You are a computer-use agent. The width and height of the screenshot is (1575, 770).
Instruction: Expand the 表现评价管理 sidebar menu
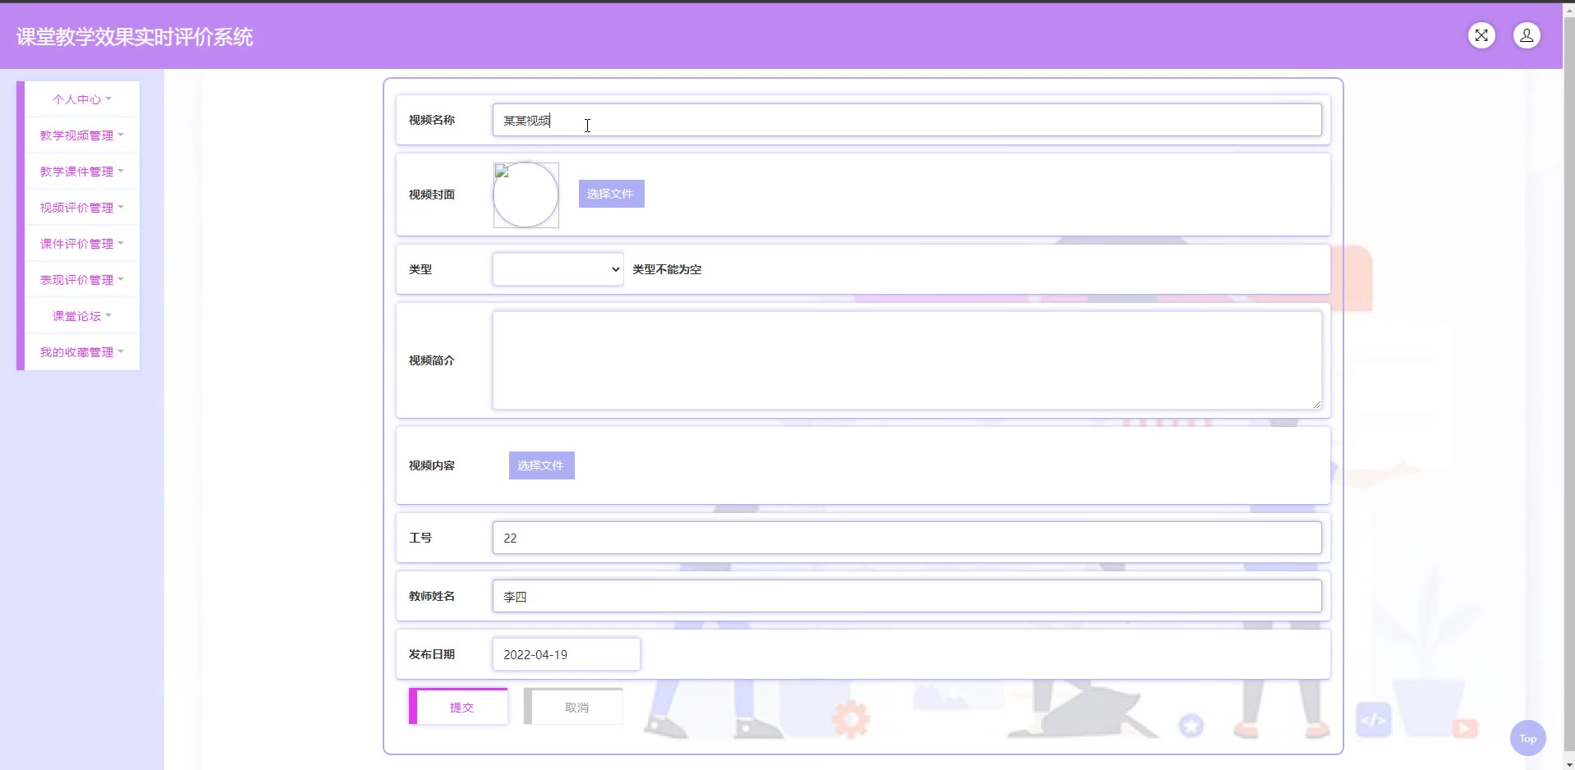[x=82, y=280]
